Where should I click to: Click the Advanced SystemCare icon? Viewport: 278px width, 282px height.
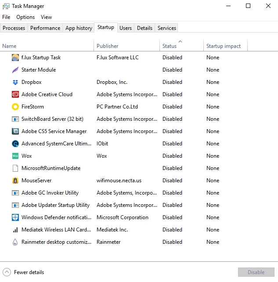[x=15, y=144]
